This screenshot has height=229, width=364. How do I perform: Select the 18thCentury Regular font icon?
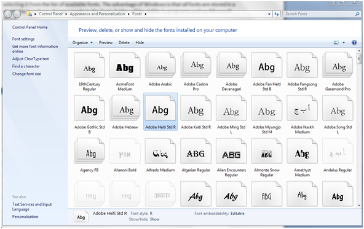tap(89, 65)
